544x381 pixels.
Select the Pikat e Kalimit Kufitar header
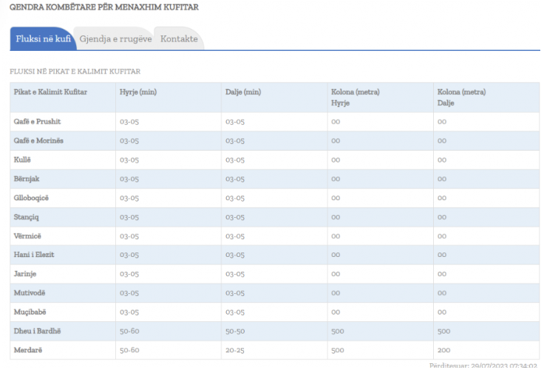50,92
